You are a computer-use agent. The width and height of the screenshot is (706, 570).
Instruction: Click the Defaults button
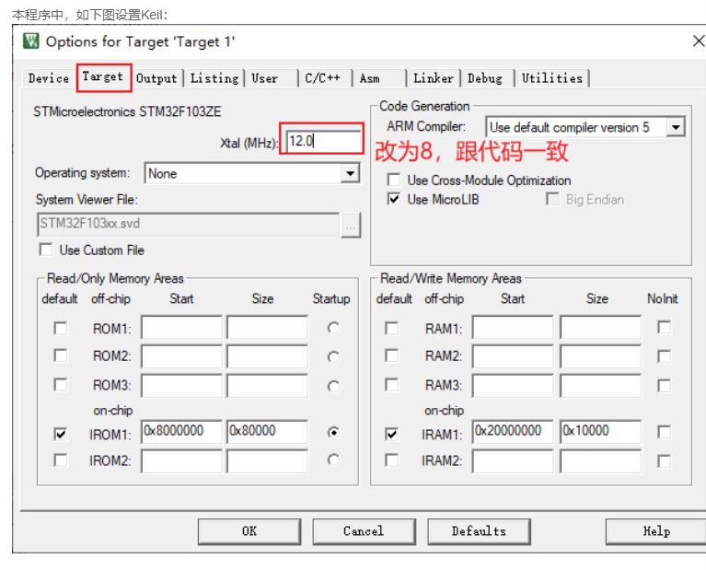pos(479,531)
